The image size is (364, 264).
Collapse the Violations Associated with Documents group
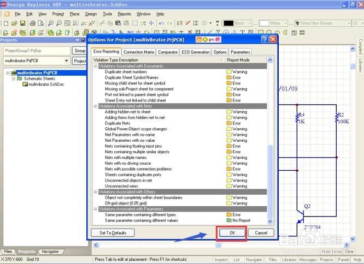point(96,66)
